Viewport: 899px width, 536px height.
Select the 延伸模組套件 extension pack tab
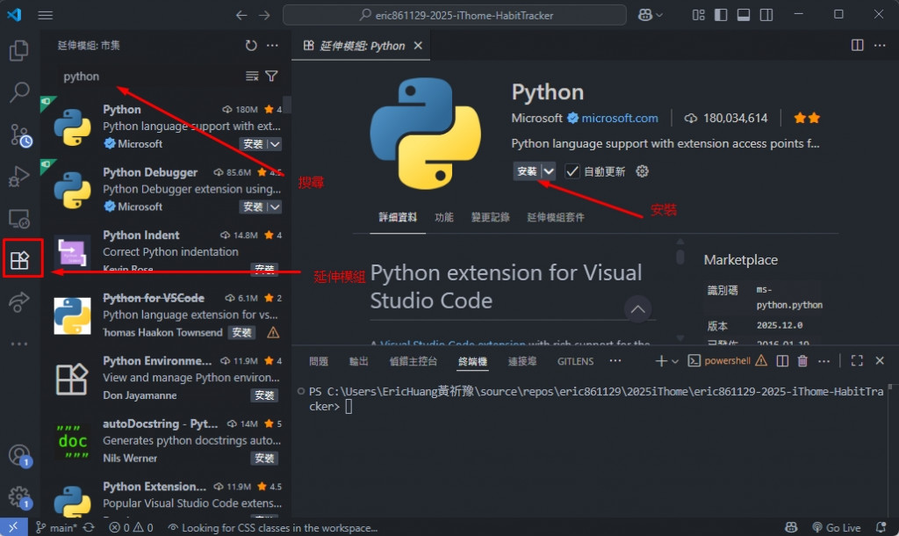coord(556,217)
